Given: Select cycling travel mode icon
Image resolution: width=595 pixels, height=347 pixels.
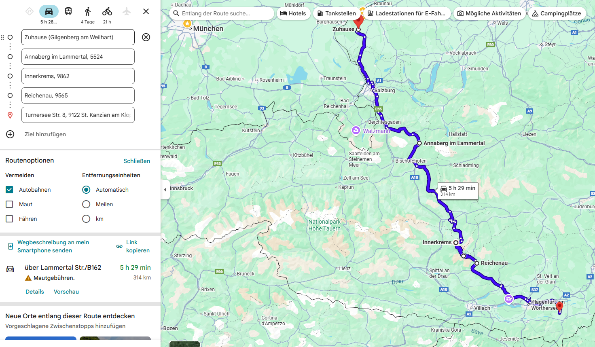Looking at the screenshot, I should tap(107, 11).
